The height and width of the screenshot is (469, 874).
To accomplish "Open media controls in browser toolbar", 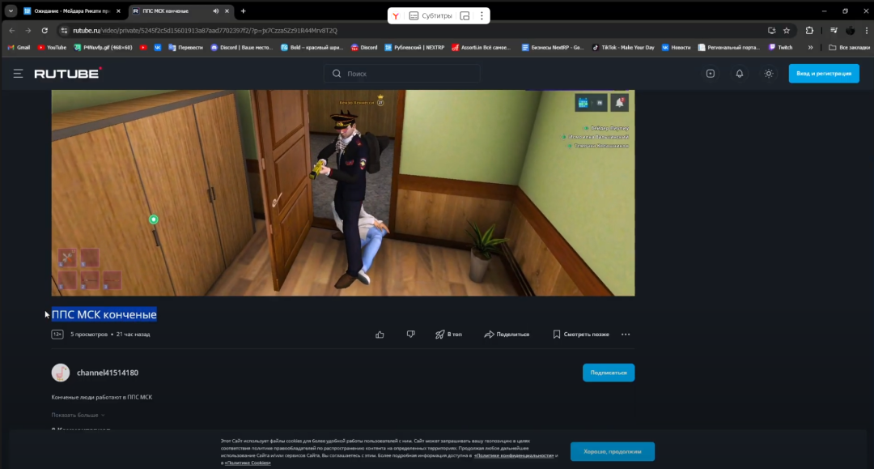I will pos(834,31).
